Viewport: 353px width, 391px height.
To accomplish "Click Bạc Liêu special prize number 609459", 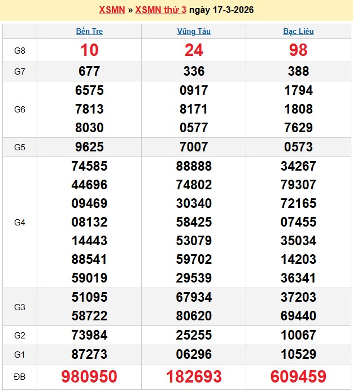I will coord(298,376).
